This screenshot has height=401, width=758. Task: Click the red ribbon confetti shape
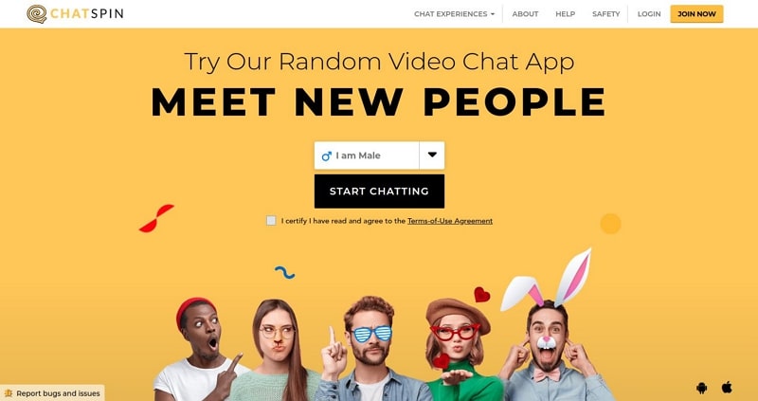click(156, 218)
